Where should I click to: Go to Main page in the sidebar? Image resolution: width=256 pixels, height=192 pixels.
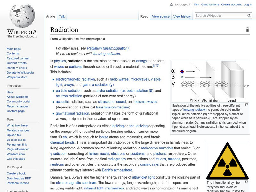click(14, 49)
